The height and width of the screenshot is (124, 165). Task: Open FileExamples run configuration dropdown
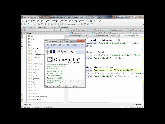tap(70, 24)
